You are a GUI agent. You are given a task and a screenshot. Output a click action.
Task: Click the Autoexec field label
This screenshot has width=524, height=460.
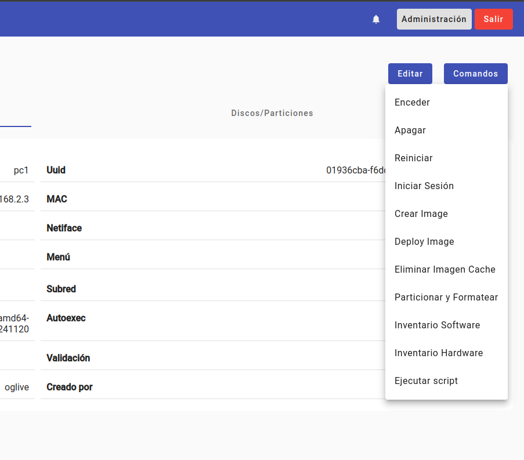point(66,318)
